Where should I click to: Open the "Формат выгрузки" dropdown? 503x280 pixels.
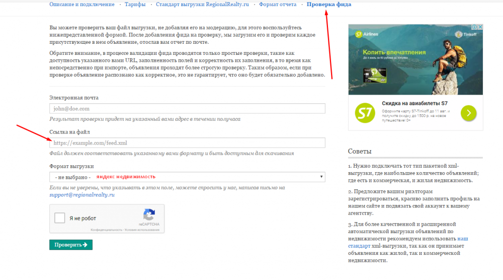(187, 177)
